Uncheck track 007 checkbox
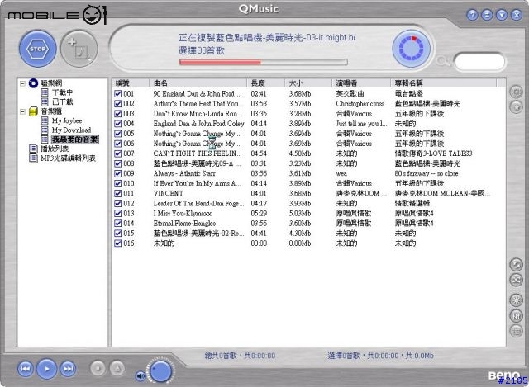 (x=117, y=153)
